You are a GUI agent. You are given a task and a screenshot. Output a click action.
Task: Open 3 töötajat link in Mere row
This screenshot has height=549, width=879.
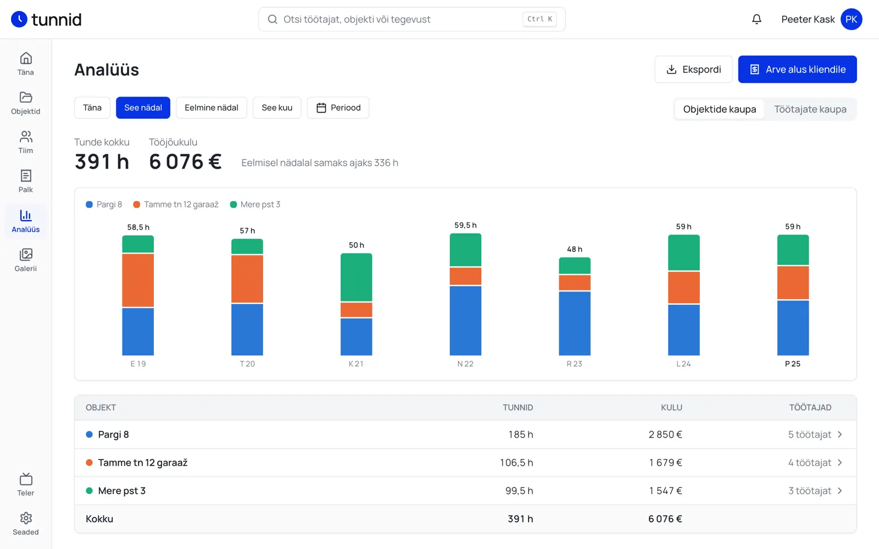click(809, 491)
